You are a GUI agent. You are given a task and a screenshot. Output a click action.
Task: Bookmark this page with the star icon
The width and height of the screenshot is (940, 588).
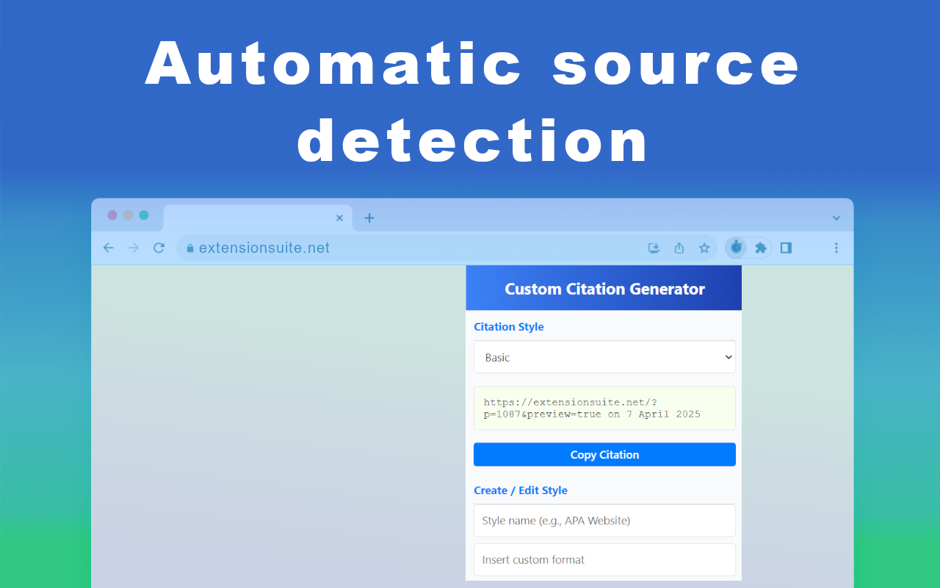(704, 248)
